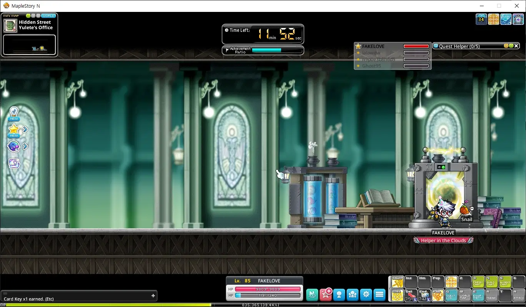526x307 pixels.
Task: Open the Equipment quickslot (E)
Action: (478, 295)
